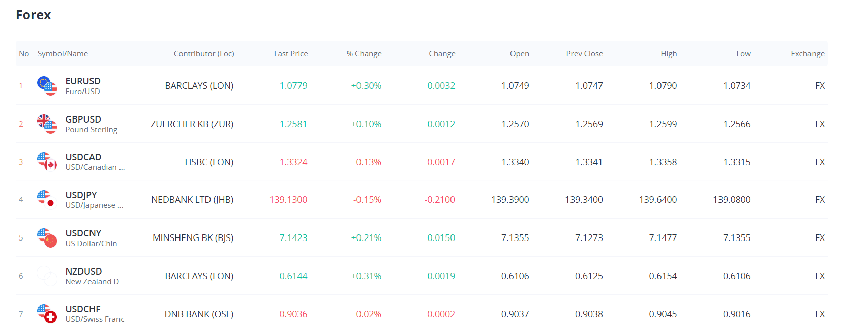Open the EURUSD symbol link

83,81
